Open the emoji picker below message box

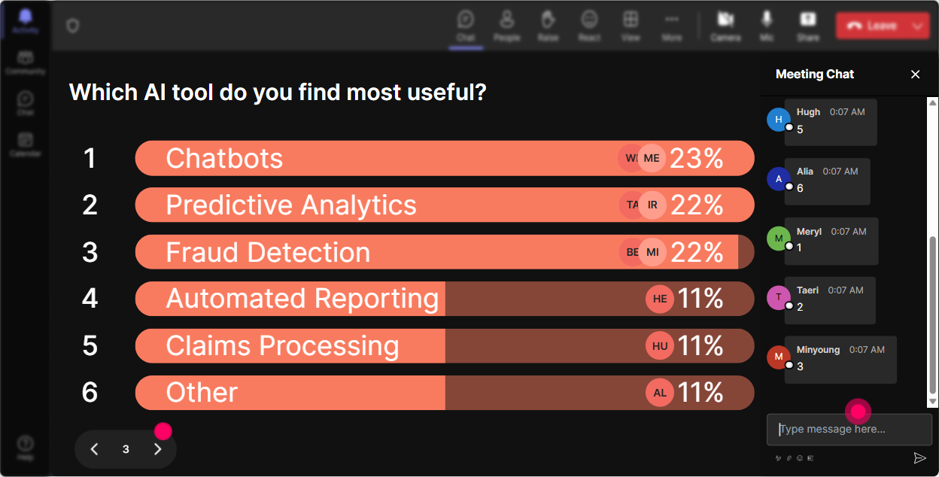pos(800,457)
